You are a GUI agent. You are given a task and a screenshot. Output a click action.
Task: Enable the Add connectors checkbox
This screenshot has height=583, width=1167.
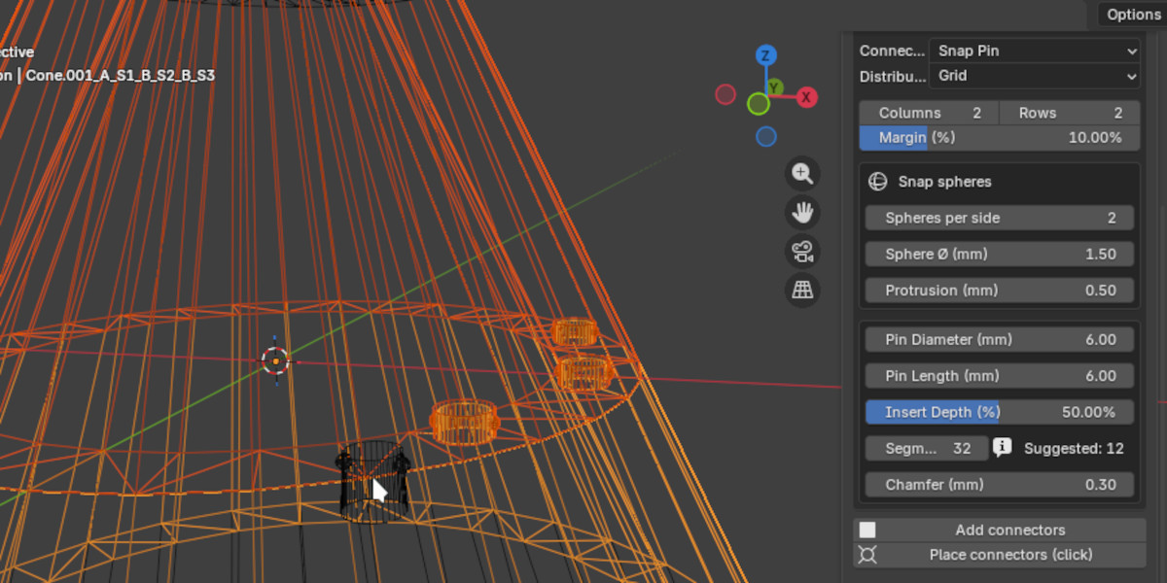tap(867, 530)
